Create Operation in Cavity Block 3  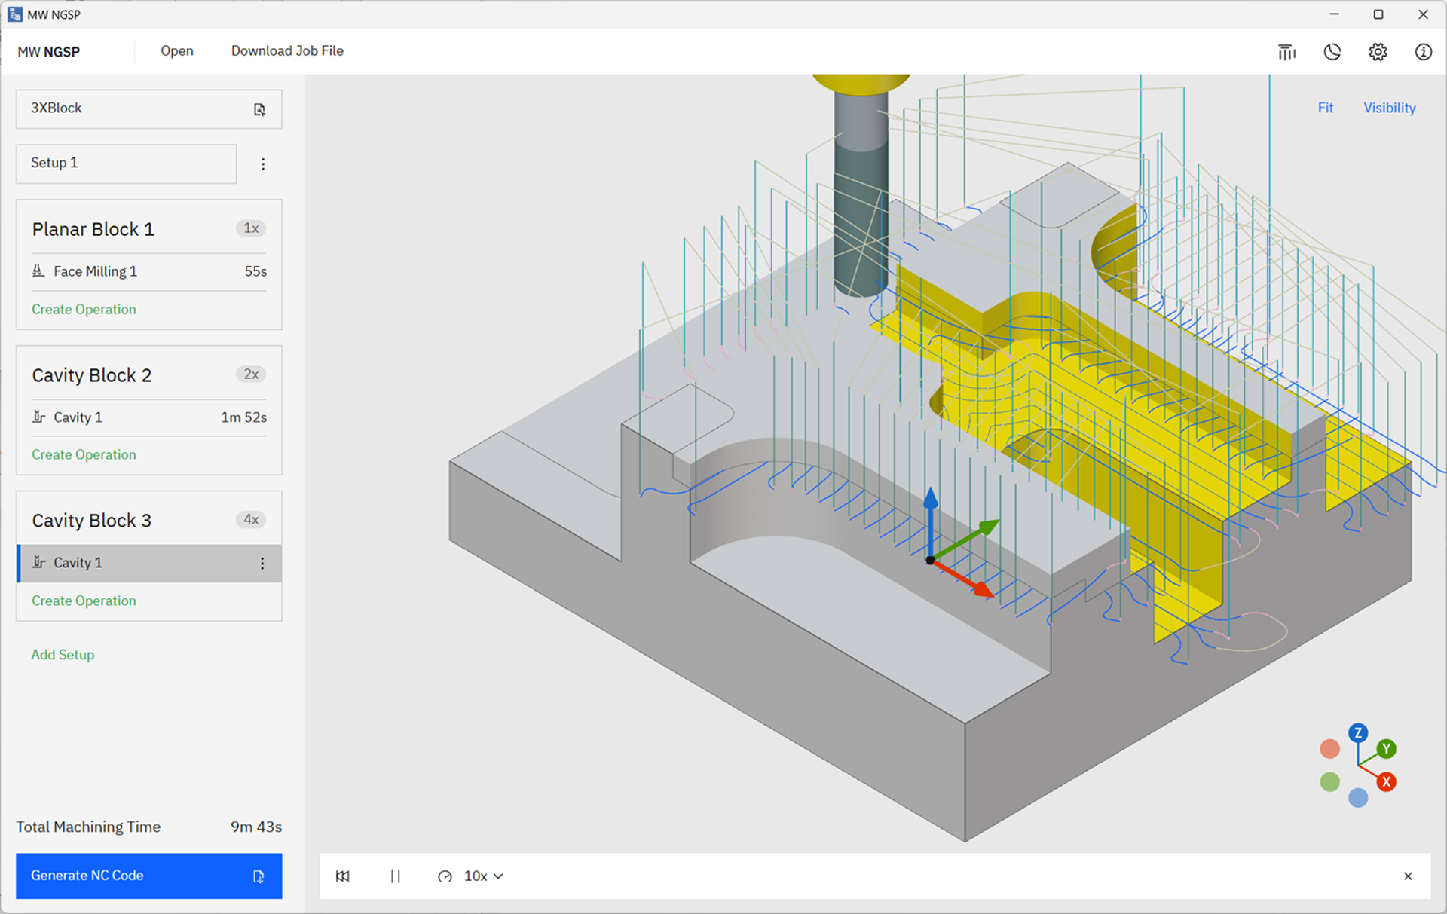tap(84, 601)
